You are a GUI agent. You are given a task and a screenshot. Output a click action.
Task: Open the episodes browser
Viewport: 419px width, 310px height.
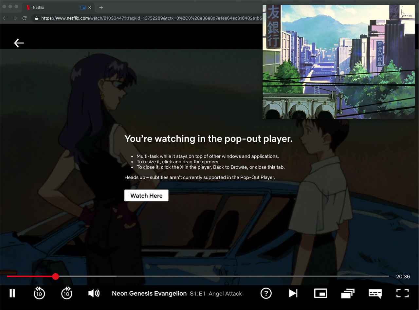tap(348, 293)
